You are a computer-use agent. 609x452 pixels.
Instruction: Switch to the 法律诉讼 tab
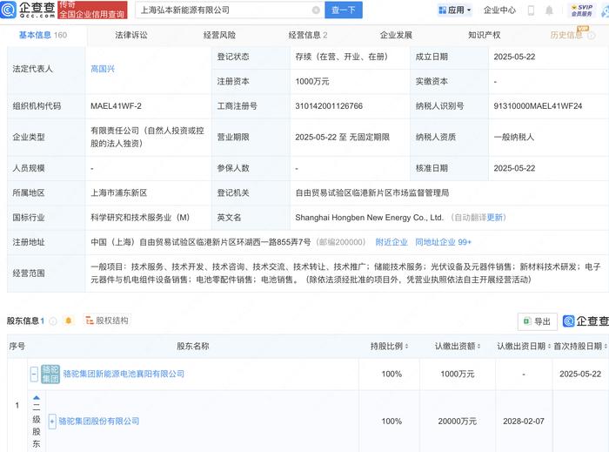(x=131, y=35)
